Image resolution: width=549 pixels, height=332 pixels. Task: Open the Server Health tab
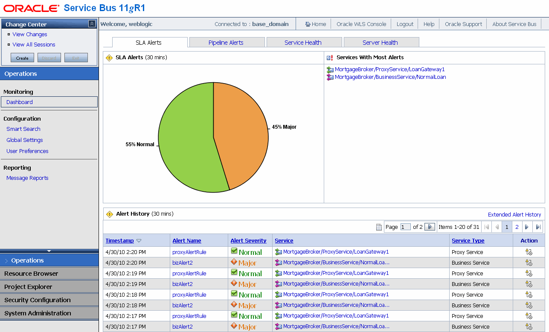coord(381,42)
